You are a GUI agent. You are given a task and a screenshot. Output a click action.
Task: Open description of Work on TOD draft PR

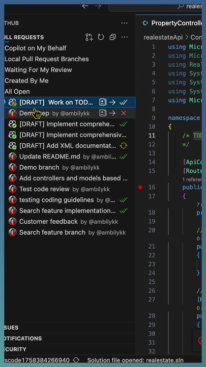click(x=103, y=102)
